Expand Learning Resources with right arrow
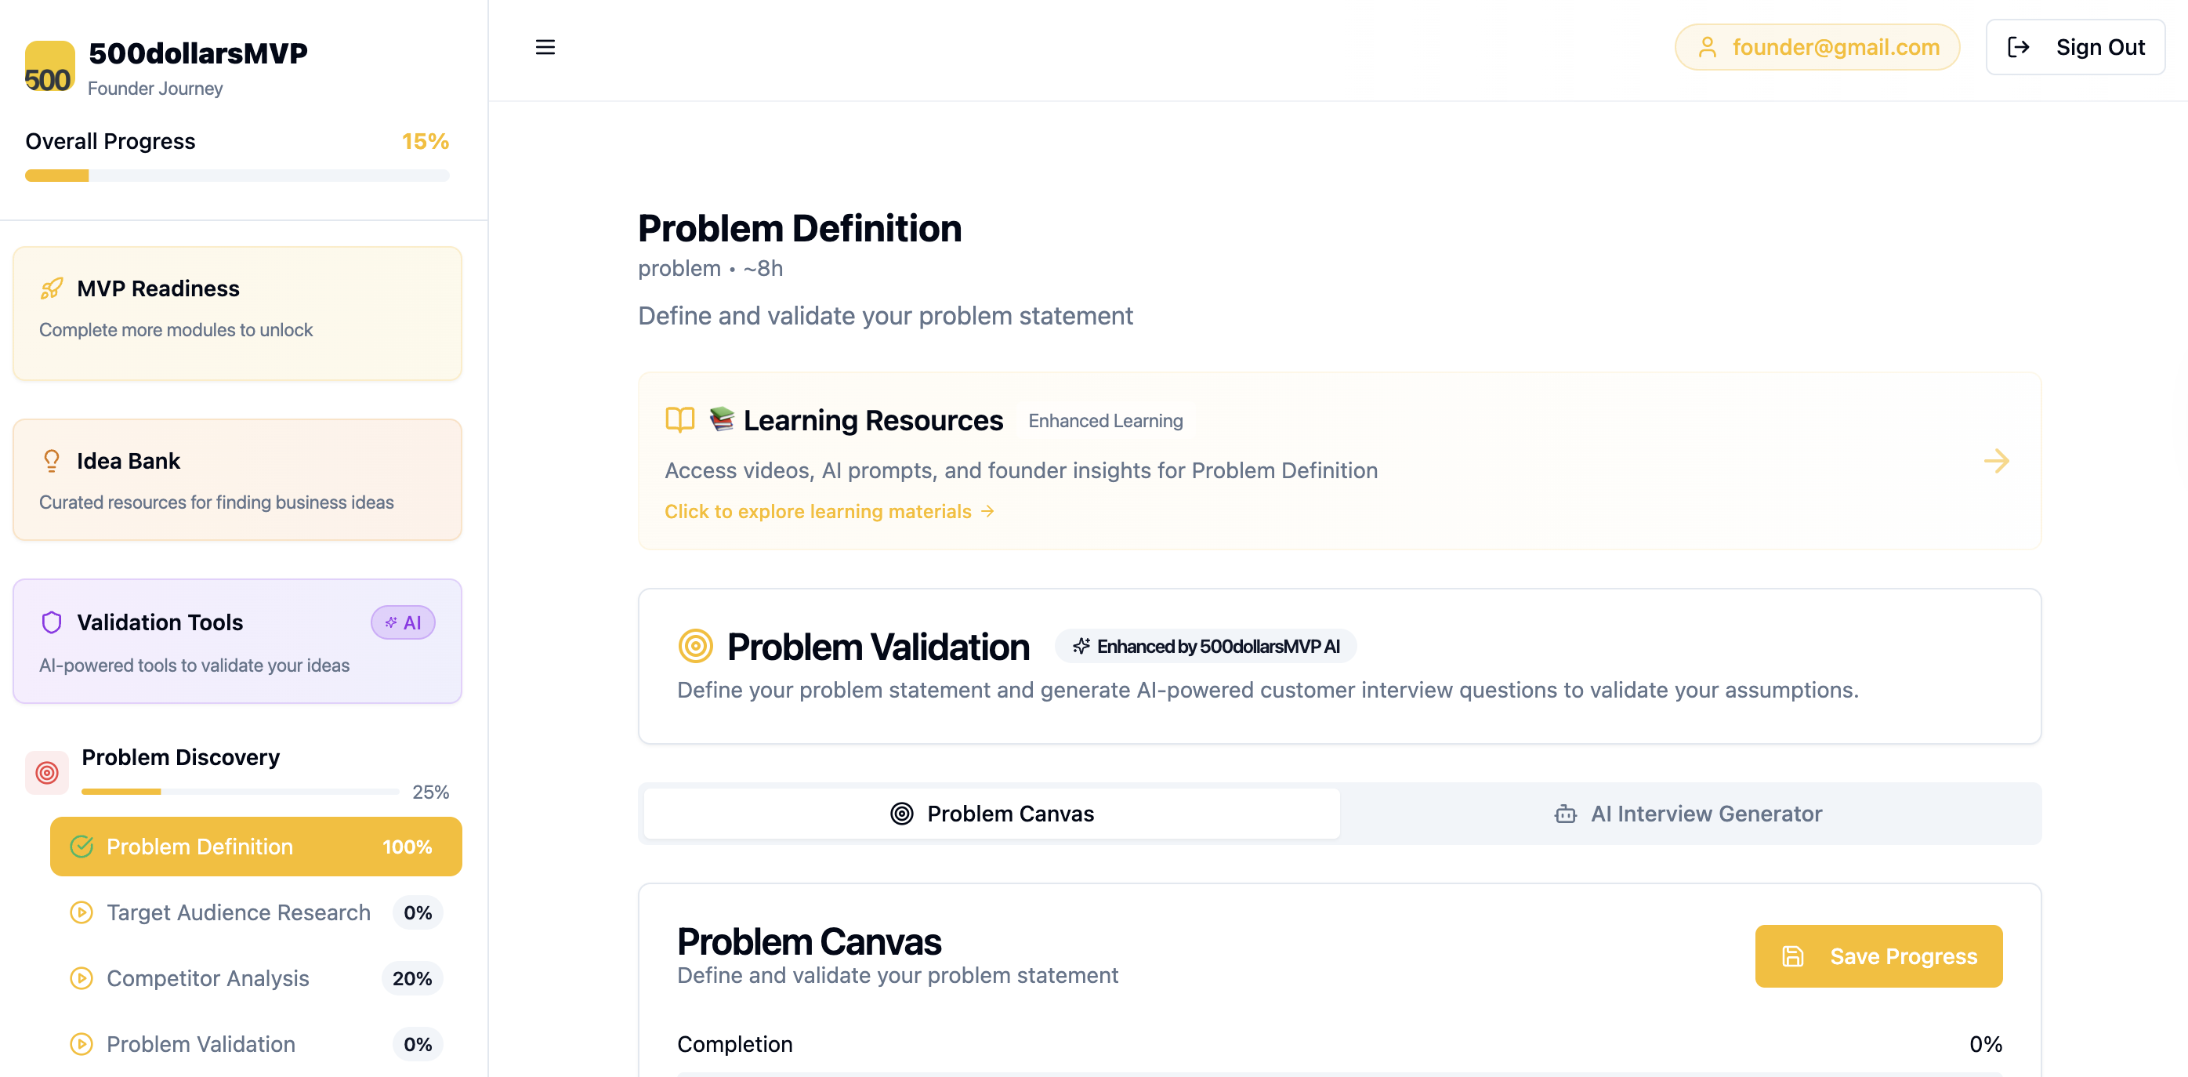This screenshot has height=1077, width=2188. click(x=1996, y=461)
